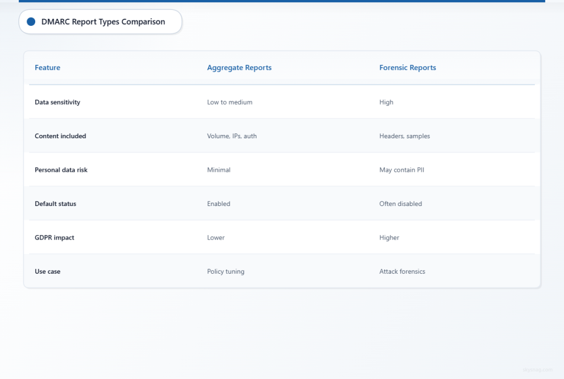Select the Default status row label

click(56, 203)
